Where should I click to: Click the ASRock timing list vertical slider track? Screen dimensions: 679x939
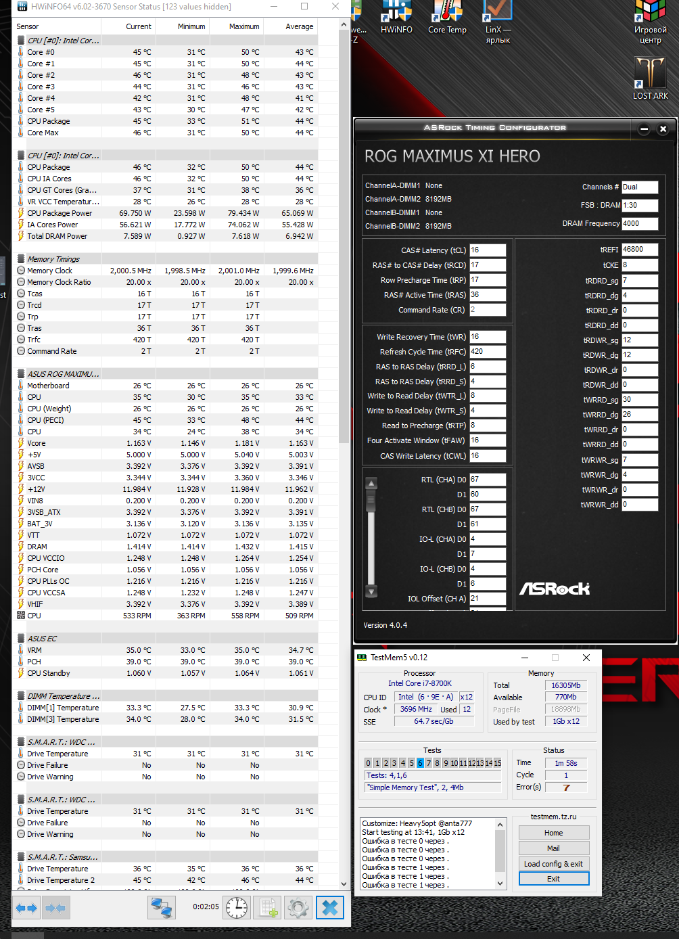(x=371, y=538)
